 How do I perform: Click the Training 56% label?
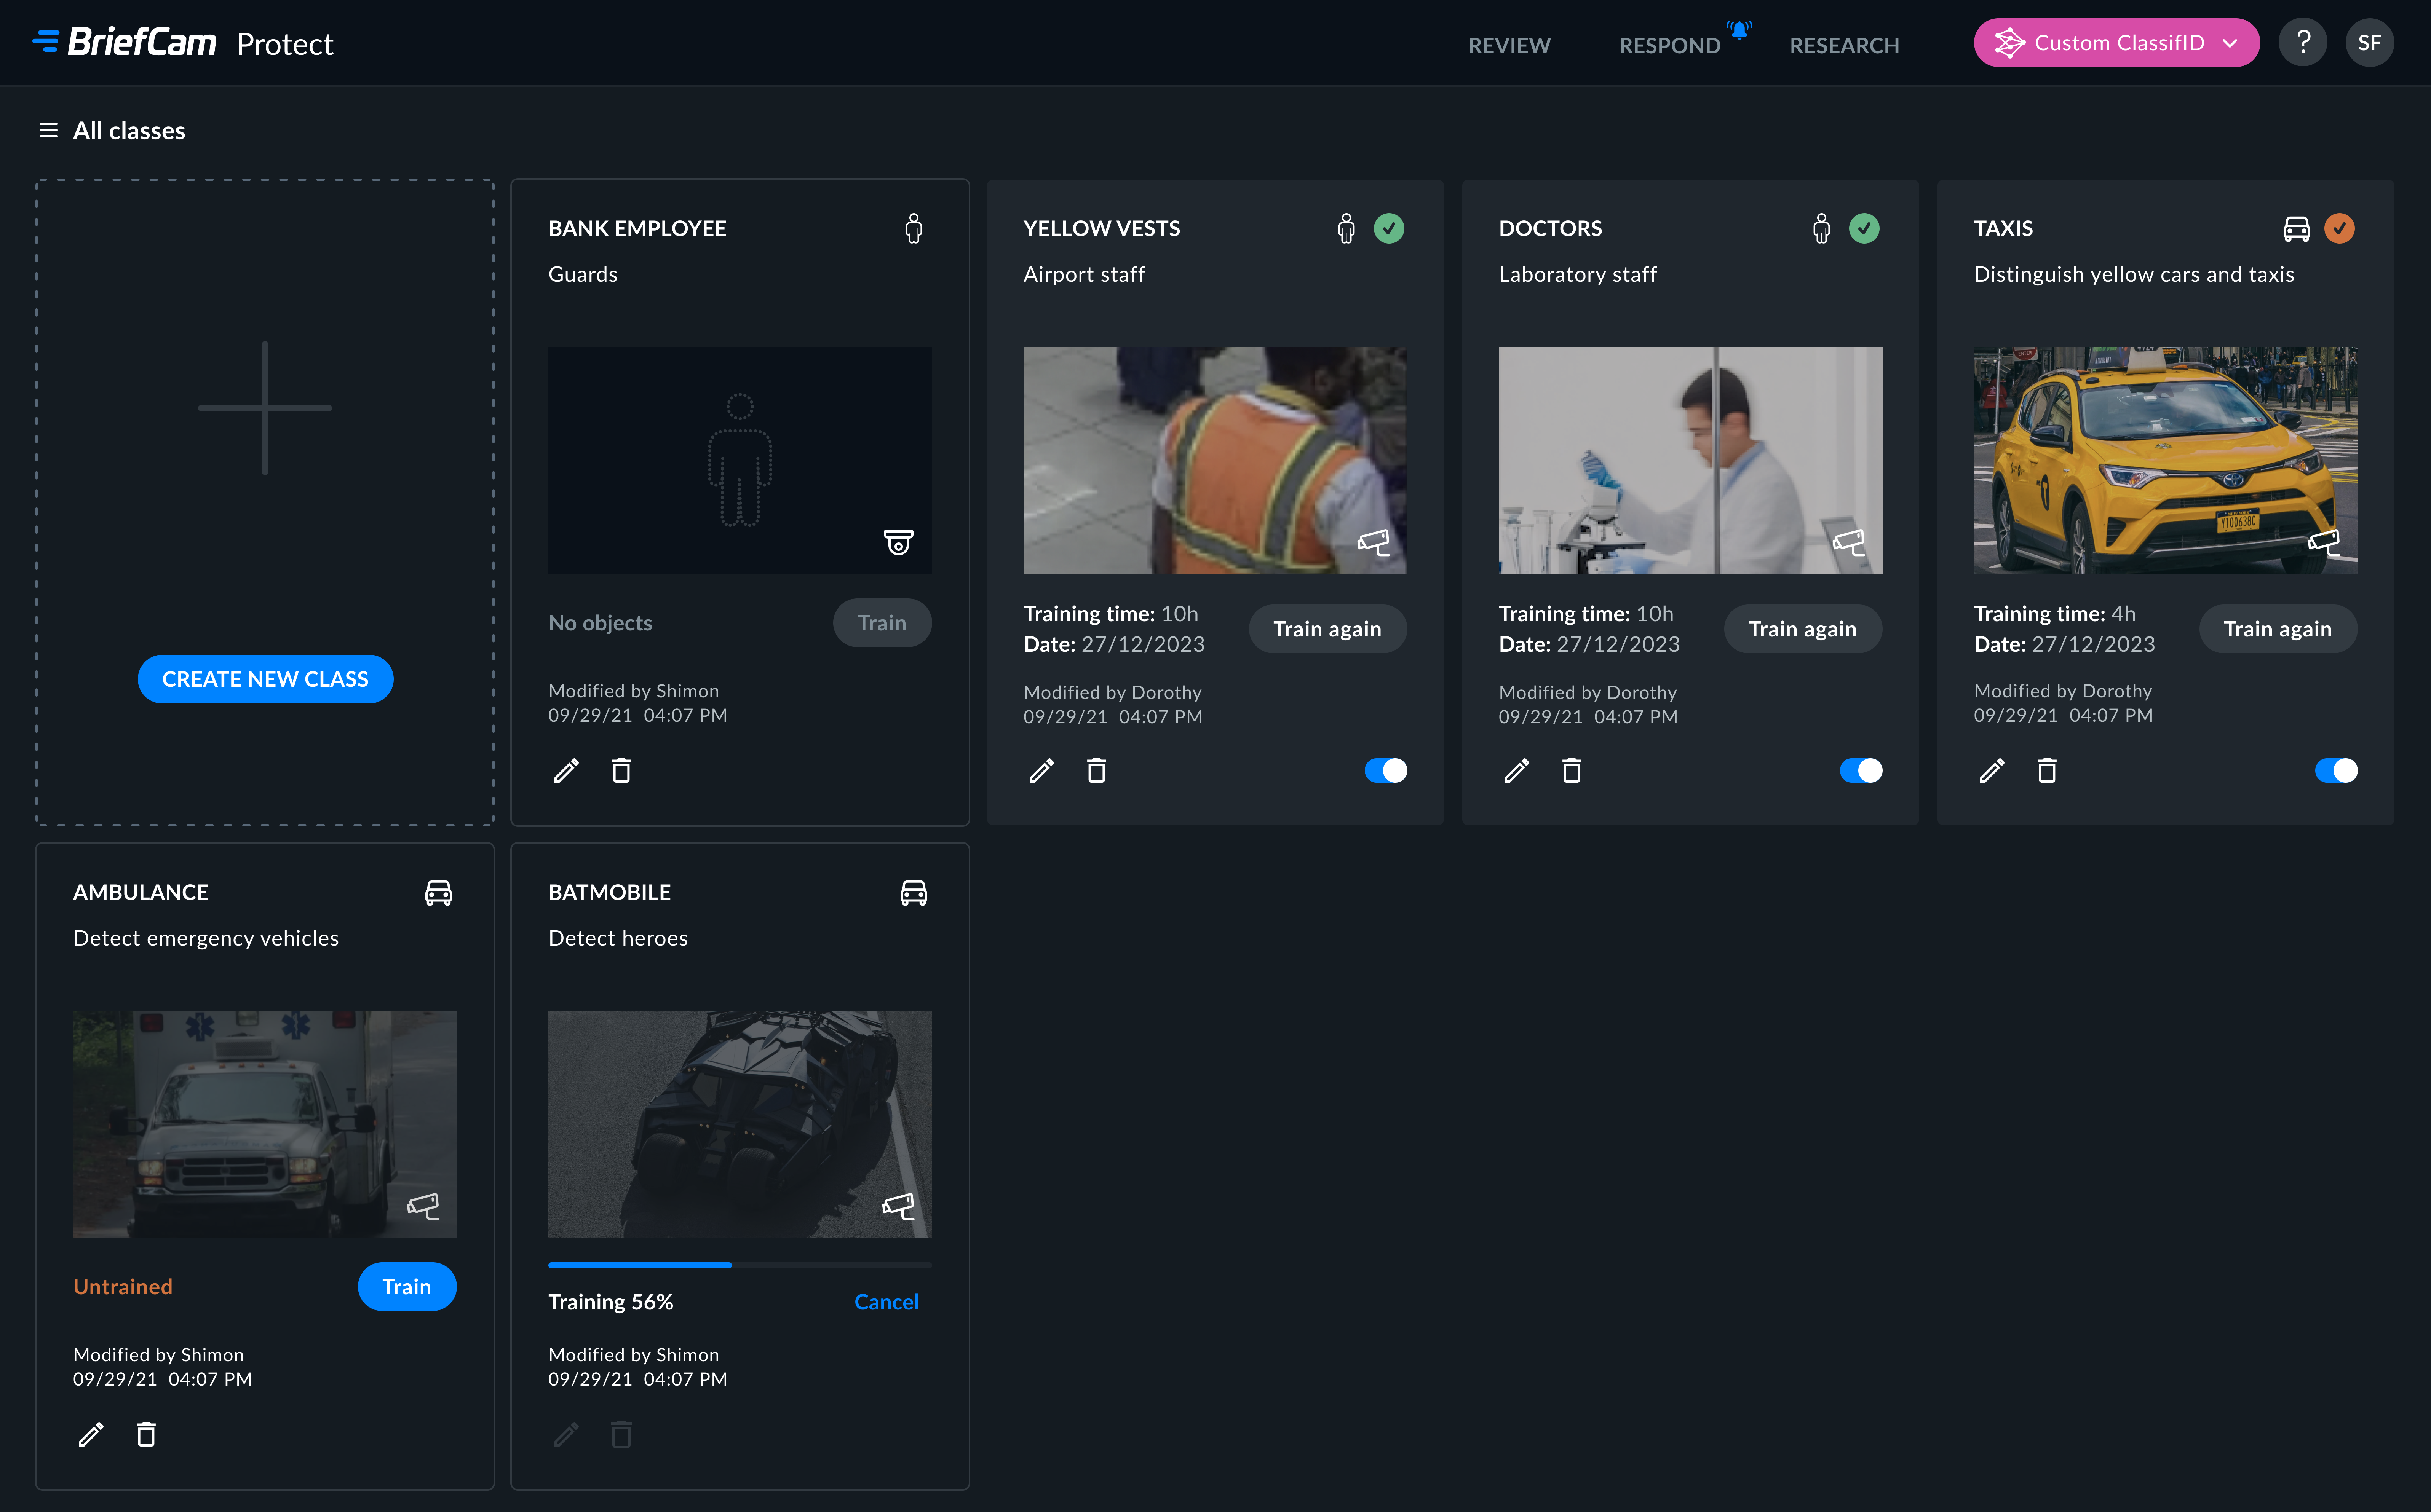(x=610, y=1302)
